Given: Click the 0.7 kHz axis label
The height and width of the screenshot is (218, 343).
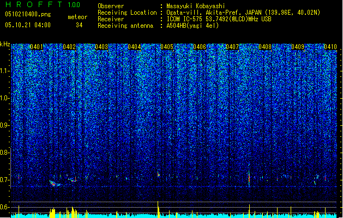Looking at the screenshot, I should click(4, 180).
